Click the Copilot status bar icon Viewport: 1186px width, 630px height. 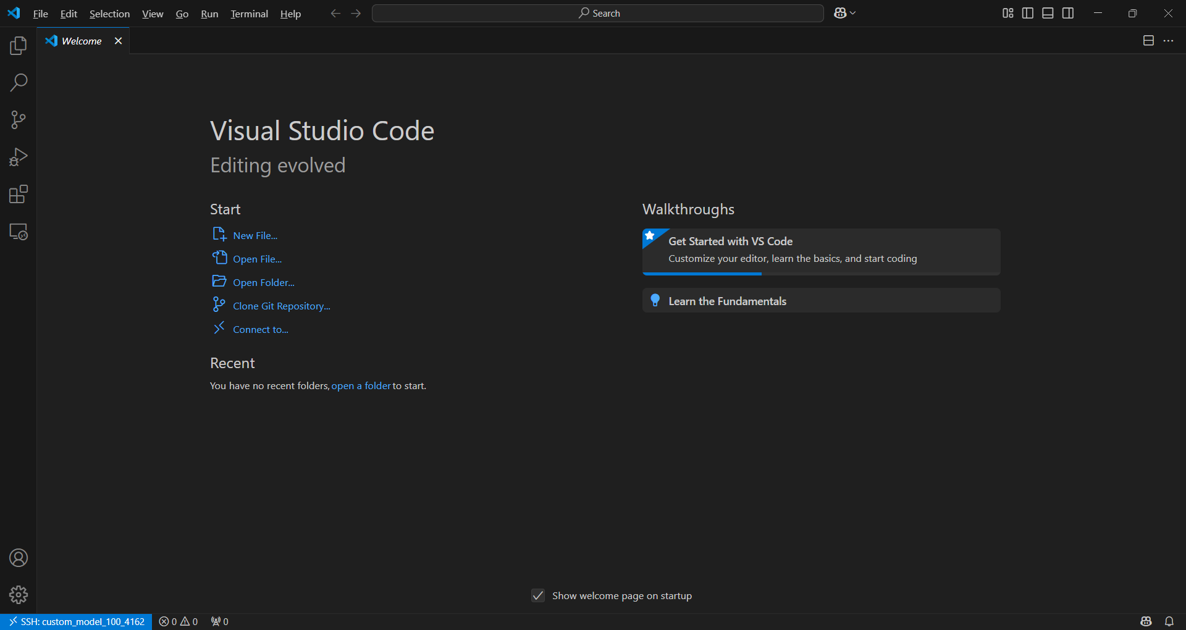click(1146, 621)
